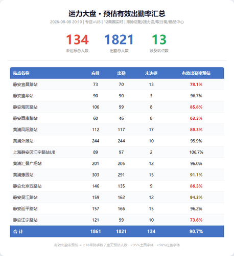Select the 涉及站点数 caption
This screenshot has height=256, width=234.
[159, 51]
